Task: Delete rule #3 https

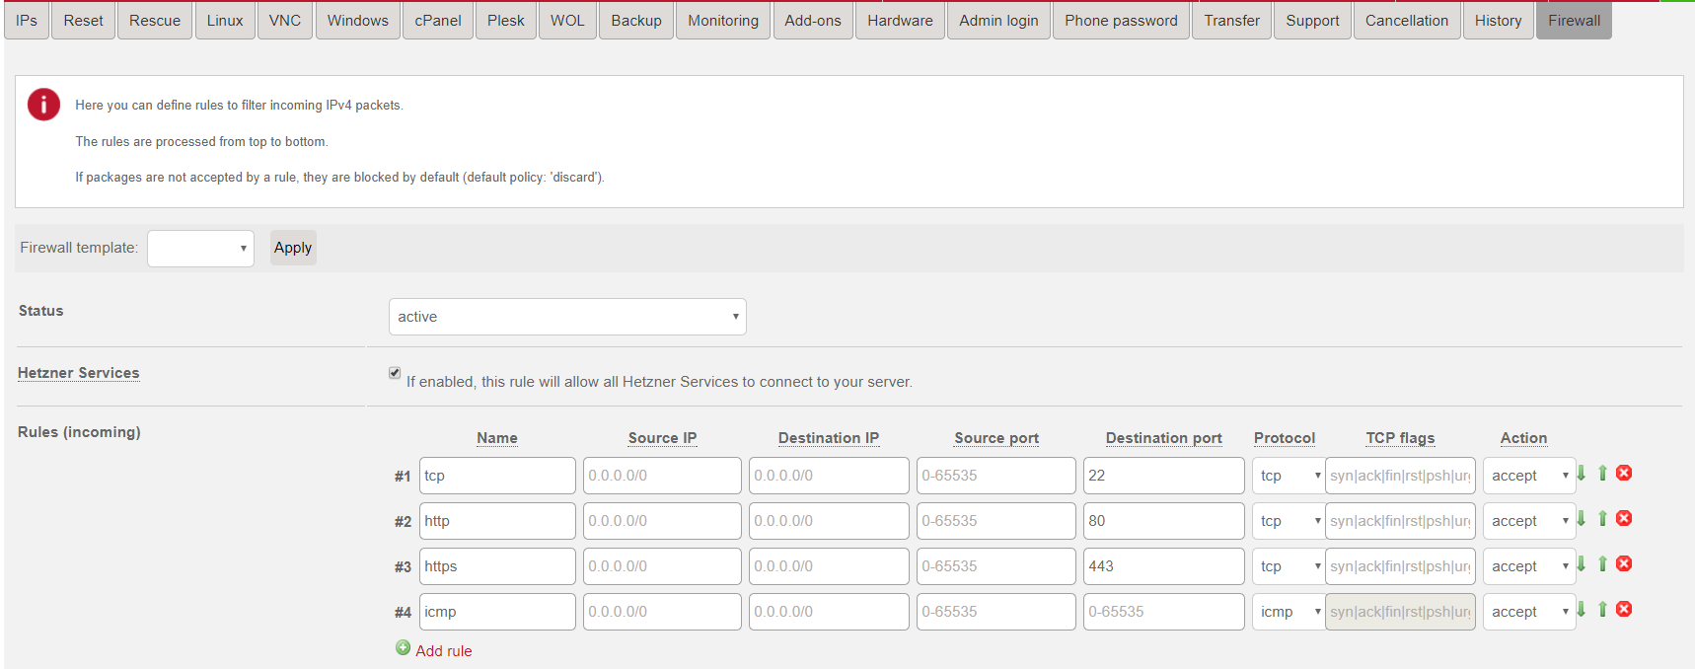Action: [1624, 564]
